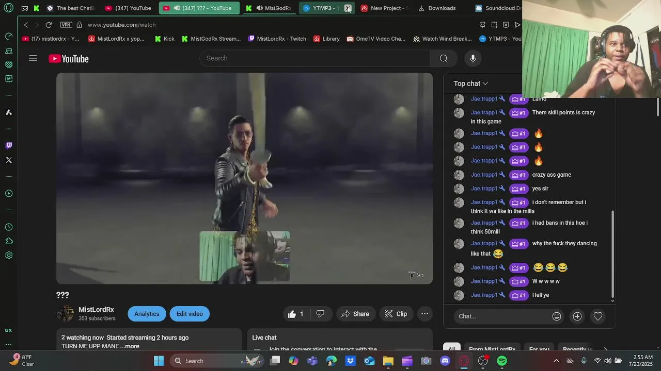Open the MistLordRx channel name link
The width and height of the screenshot is (661, 371).
pos(96,310)
